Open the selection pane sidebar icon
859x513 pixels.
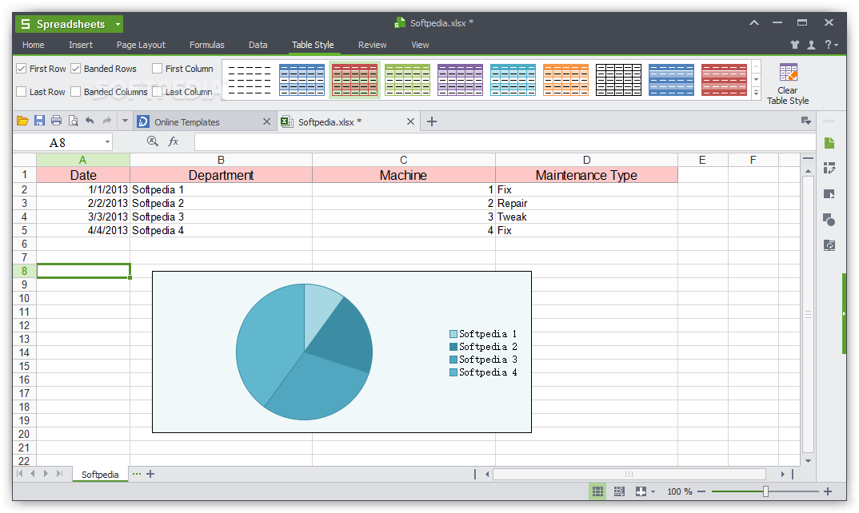pos(829,194)
